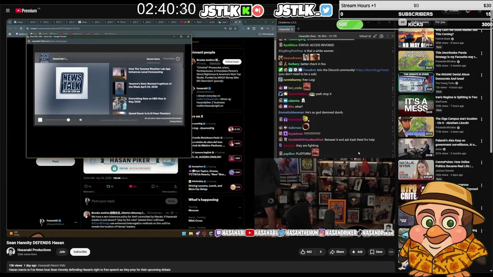Viewport: 493px width, 277px height.
Task: Click the Post button on X sidebar
Action: [55, 162]
